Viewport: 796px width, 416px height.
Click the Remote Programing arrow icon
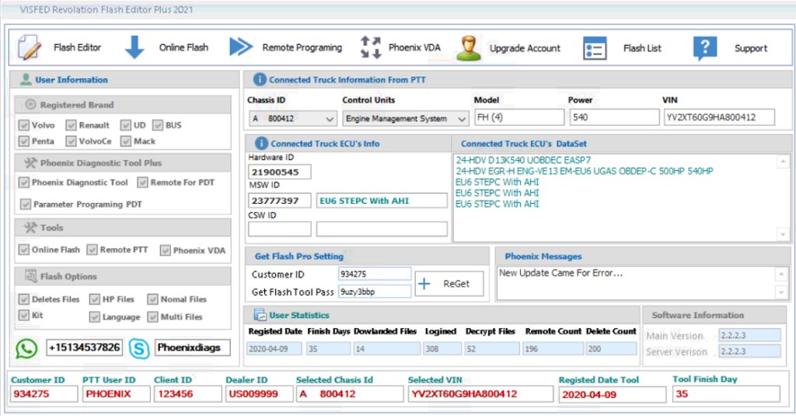[241, 47]
